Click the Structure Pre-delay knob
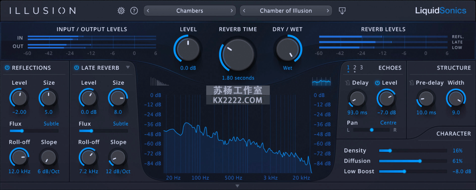476x190 pixels. (426, 98)
